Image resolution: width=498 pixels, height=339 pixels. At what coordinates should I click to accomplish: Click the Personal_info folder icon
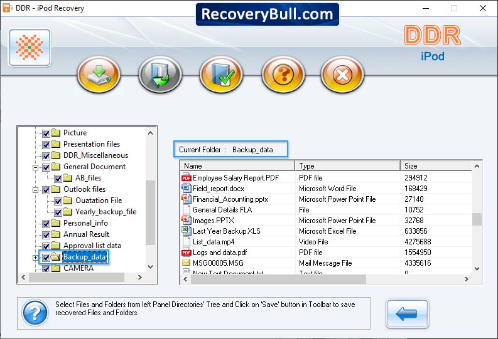point(56,223)
